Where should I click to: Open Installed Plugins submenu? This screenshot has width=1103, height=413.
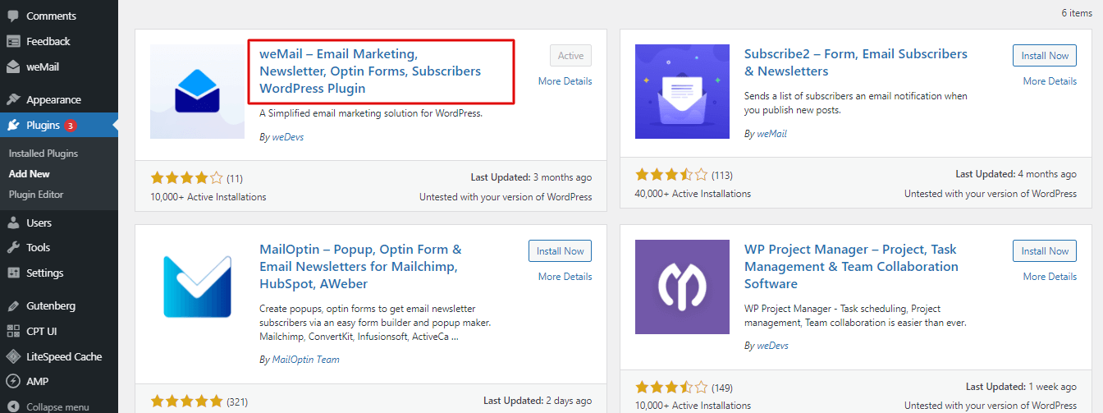coord(43,154)
